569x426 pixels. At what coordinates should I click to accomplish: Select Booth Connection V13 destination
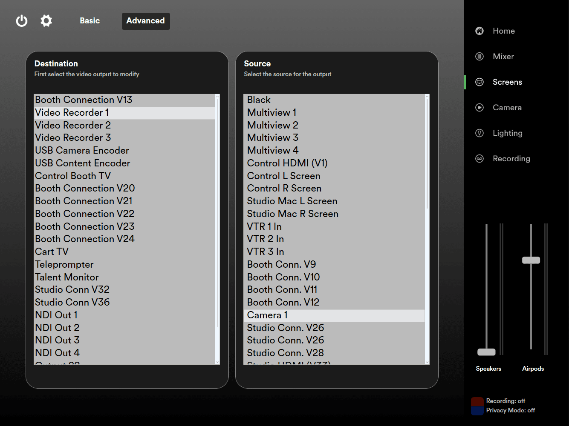click(124, 100)
